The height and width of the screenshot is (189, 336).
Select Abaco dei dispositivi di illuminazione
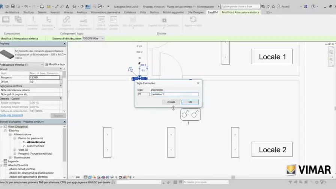click(31, 173)
